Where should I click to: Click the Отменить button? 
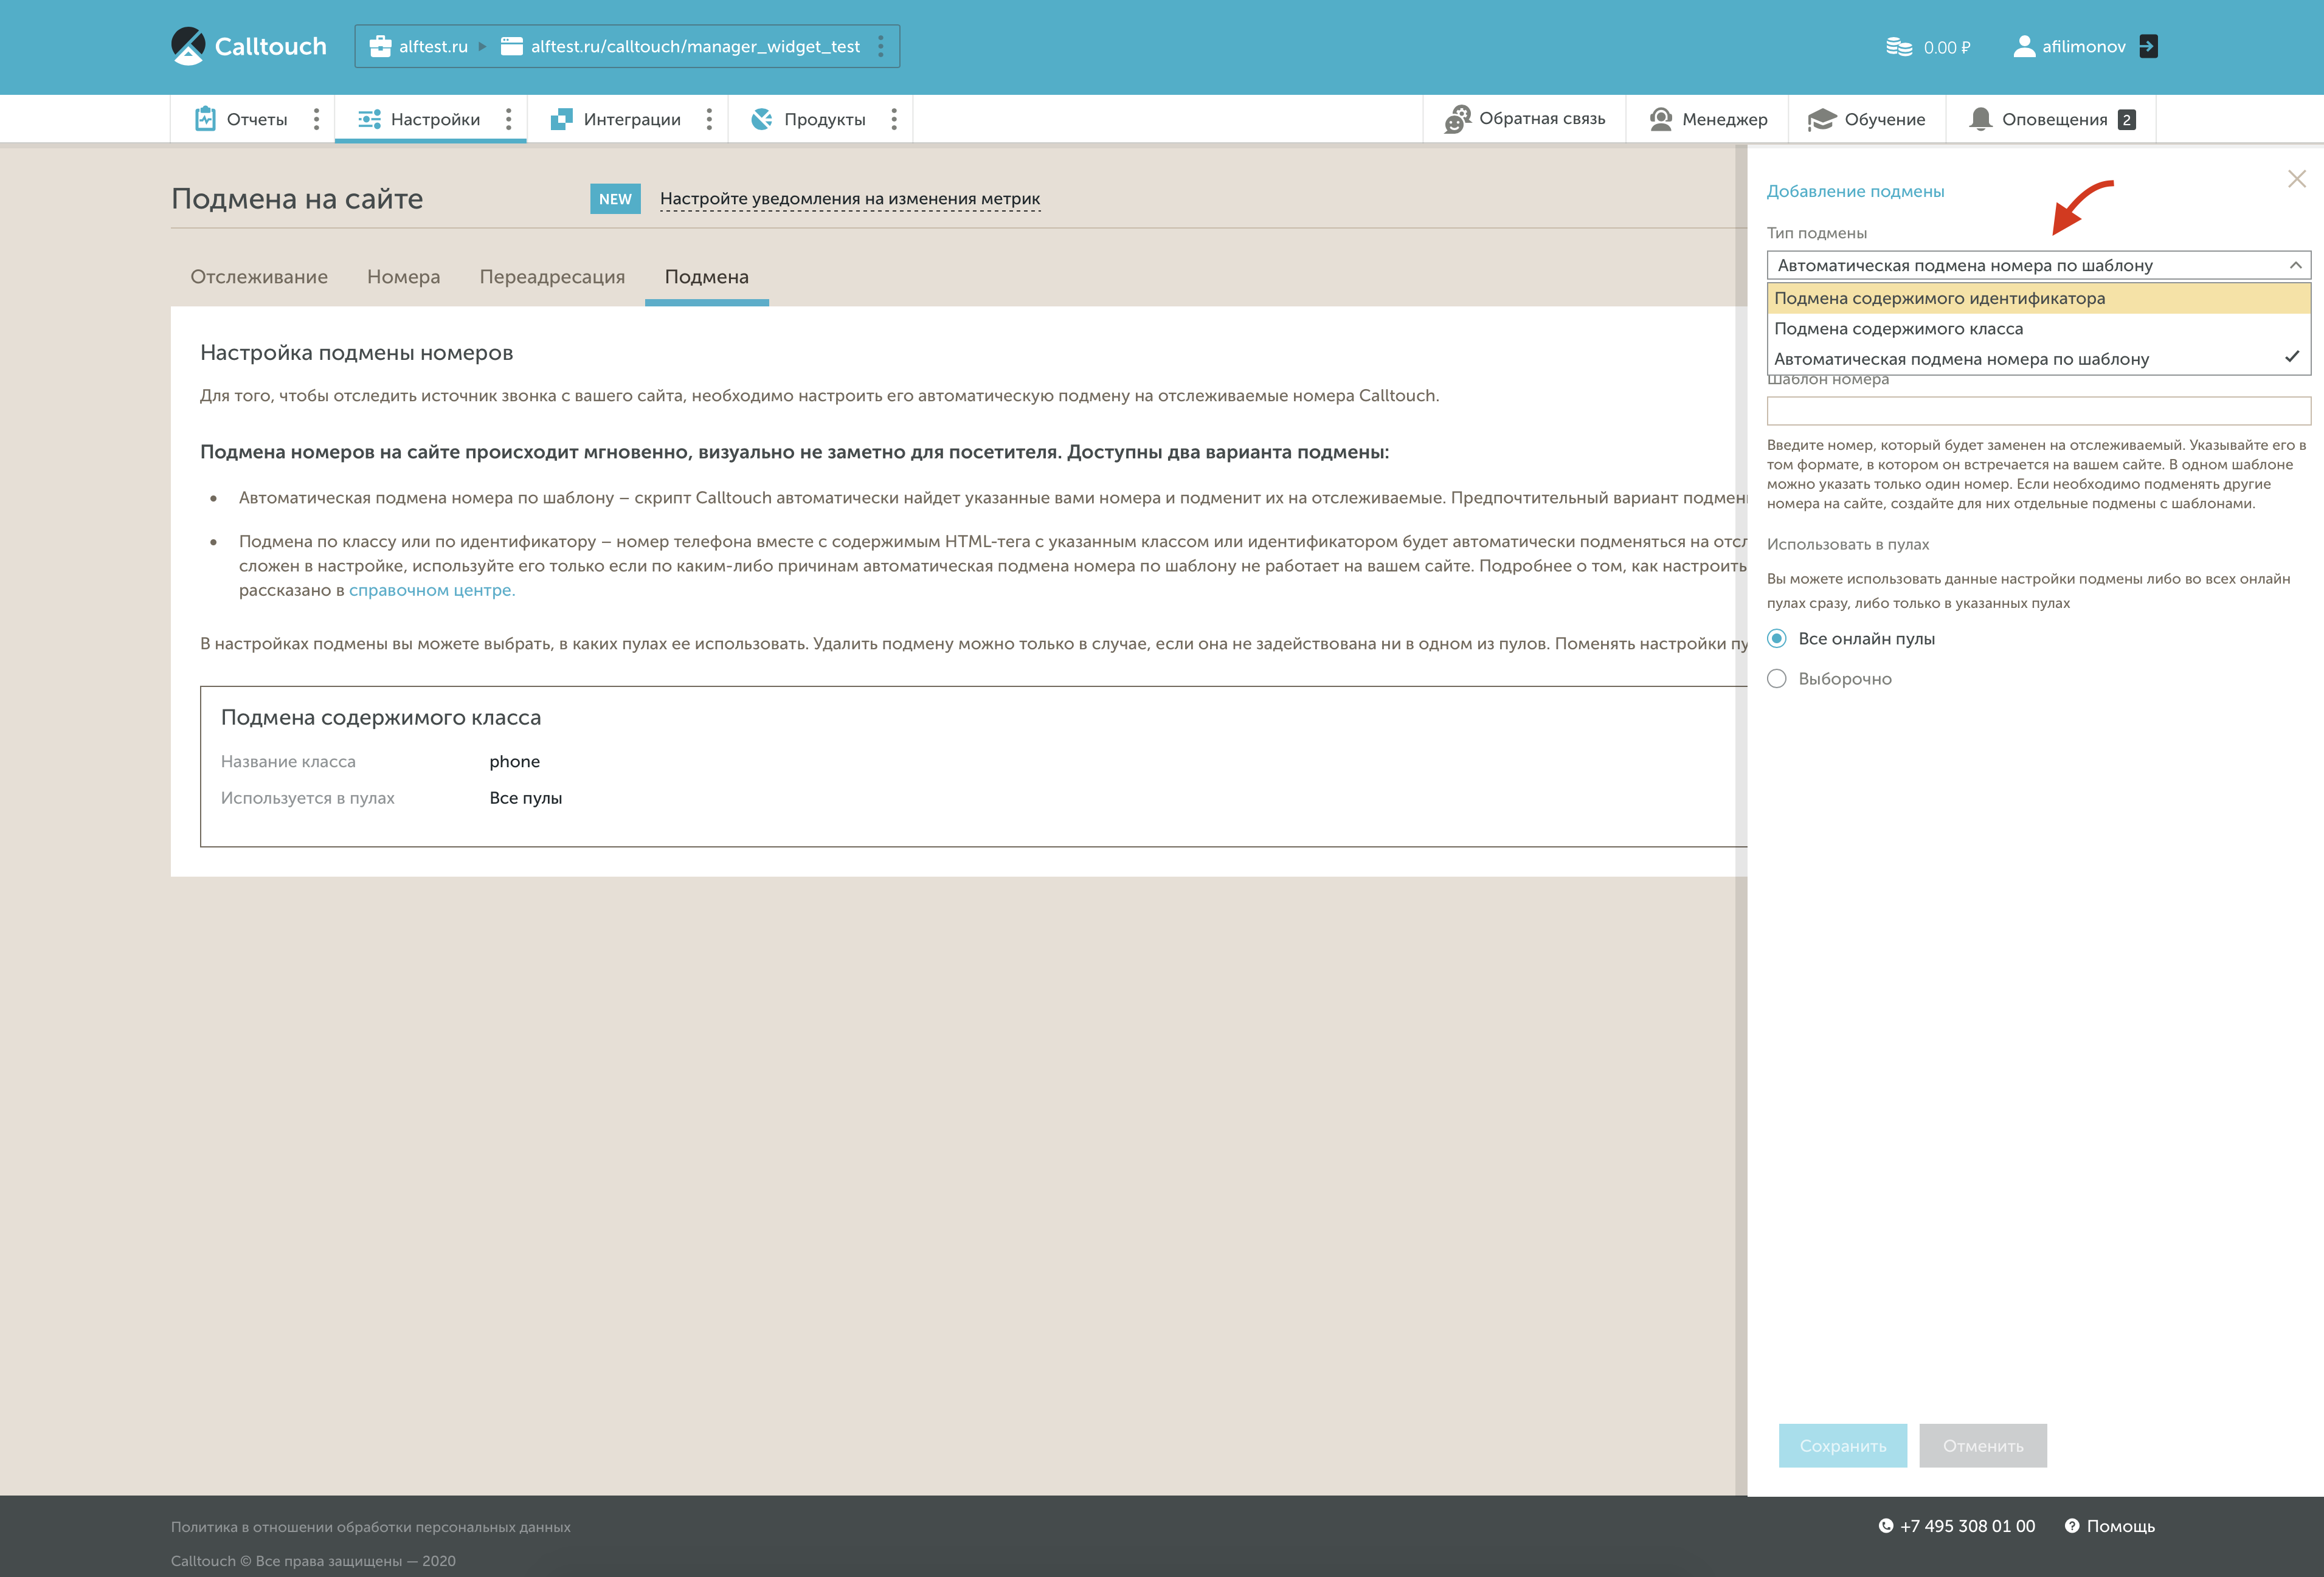1983,1446
